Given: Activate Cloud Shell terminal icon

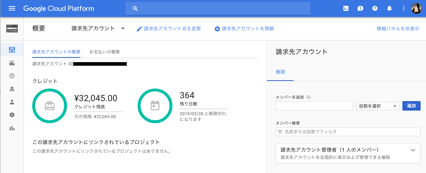Looking at the screenshot, I should 346,9.
